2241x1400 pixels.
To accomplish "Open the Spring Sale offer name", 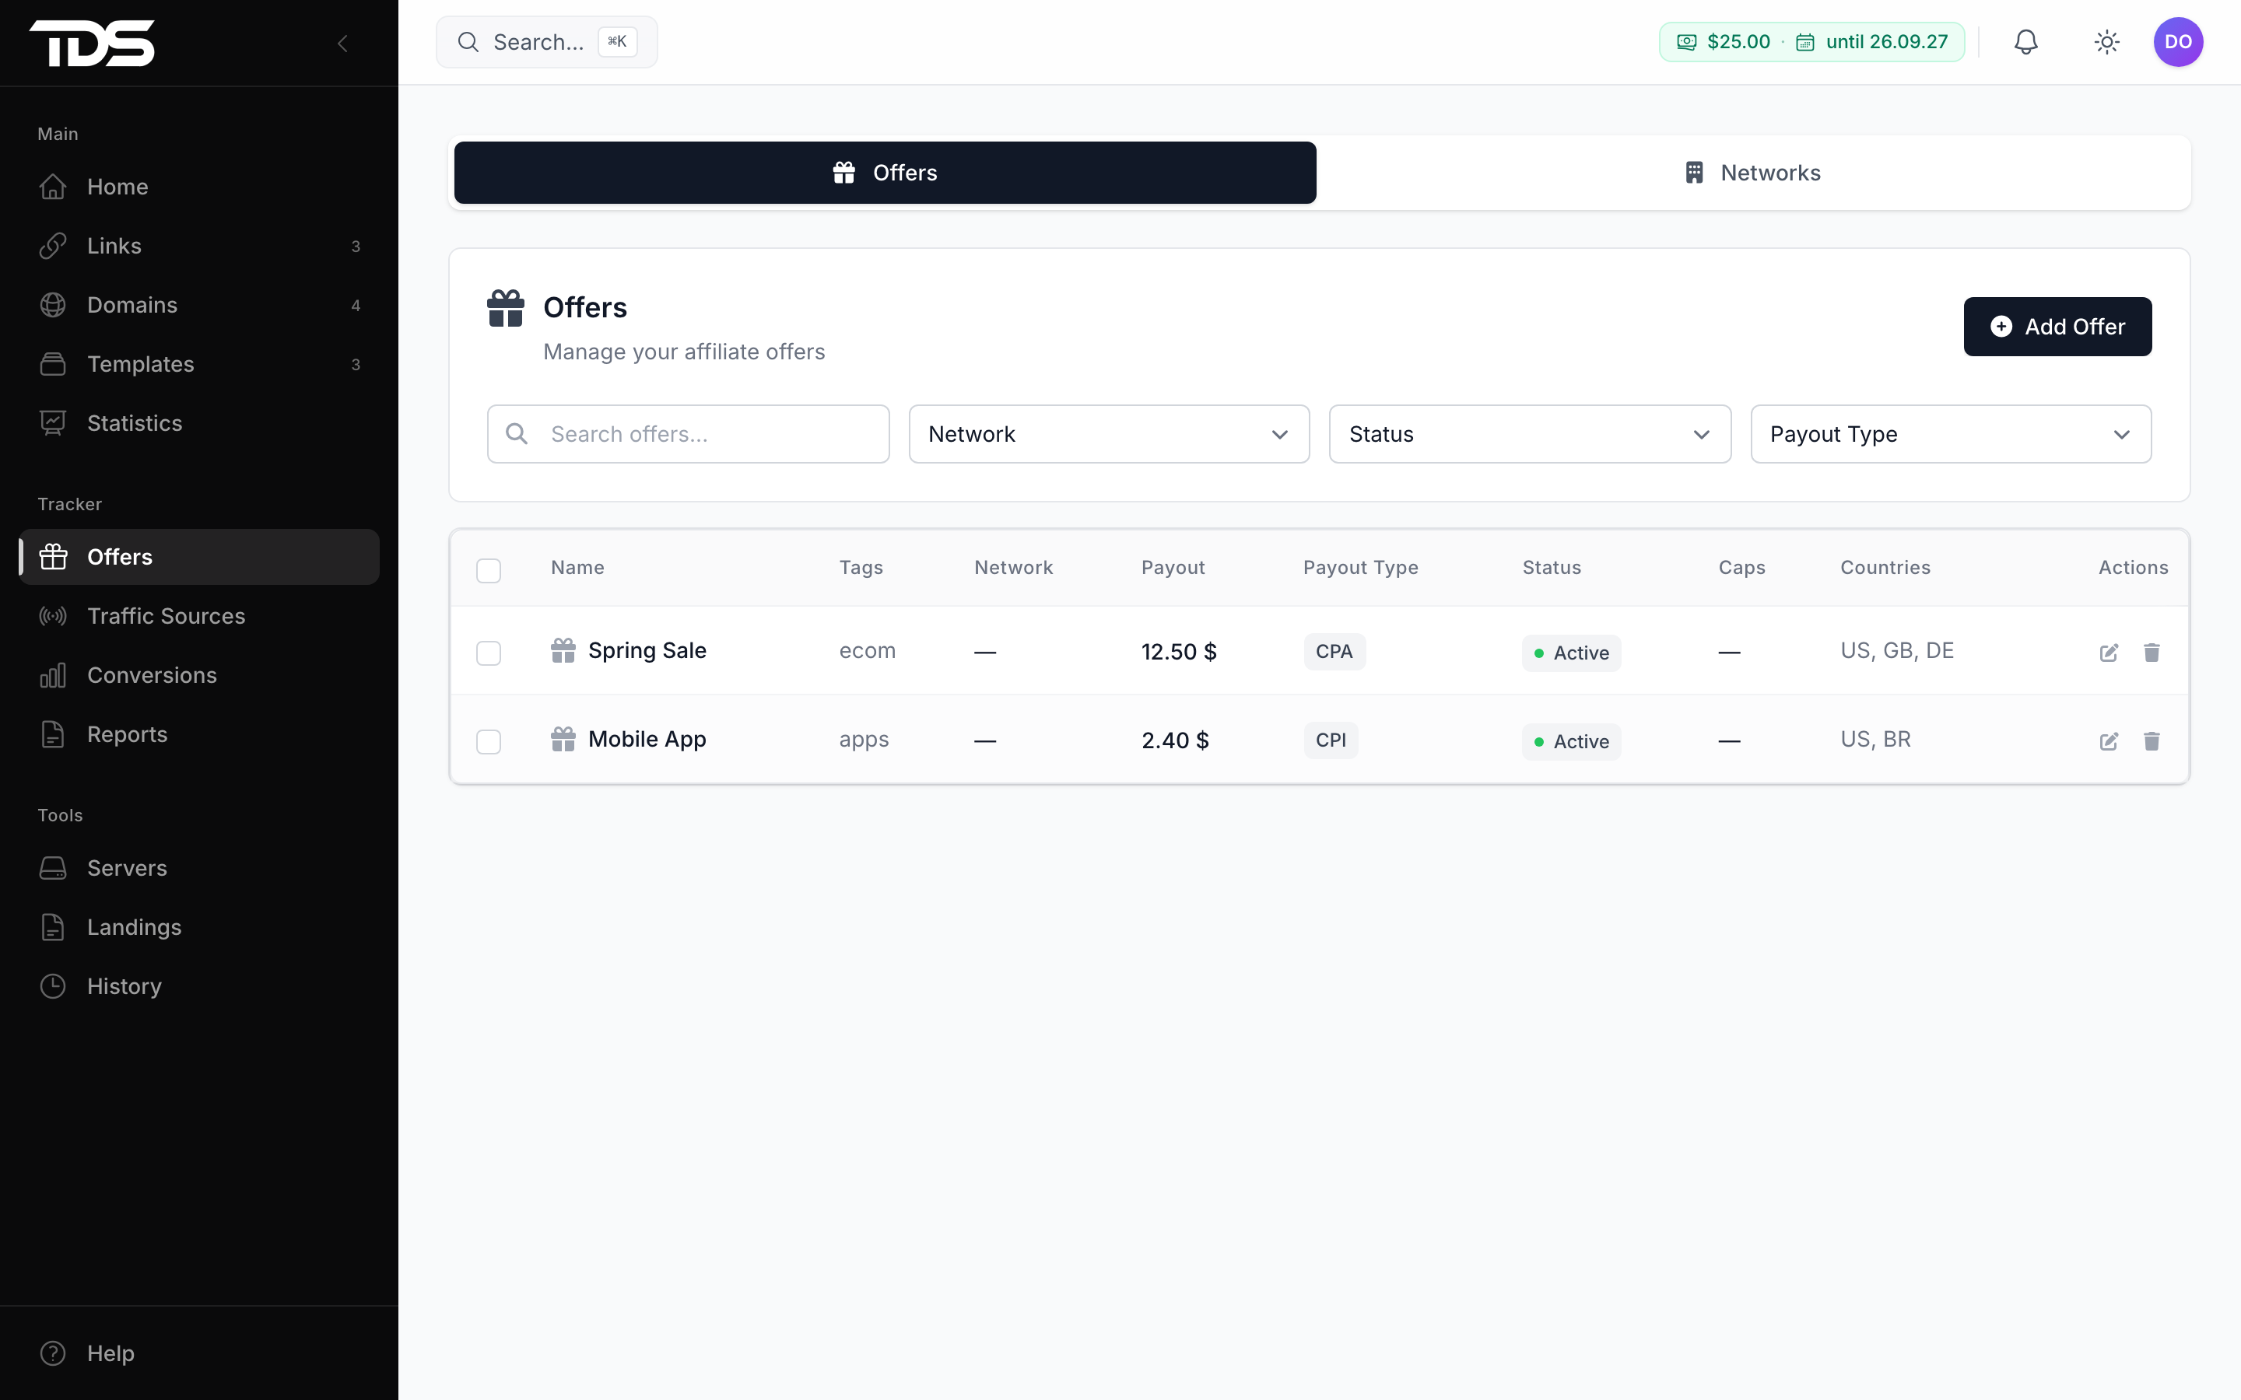I will click(647, 651).
